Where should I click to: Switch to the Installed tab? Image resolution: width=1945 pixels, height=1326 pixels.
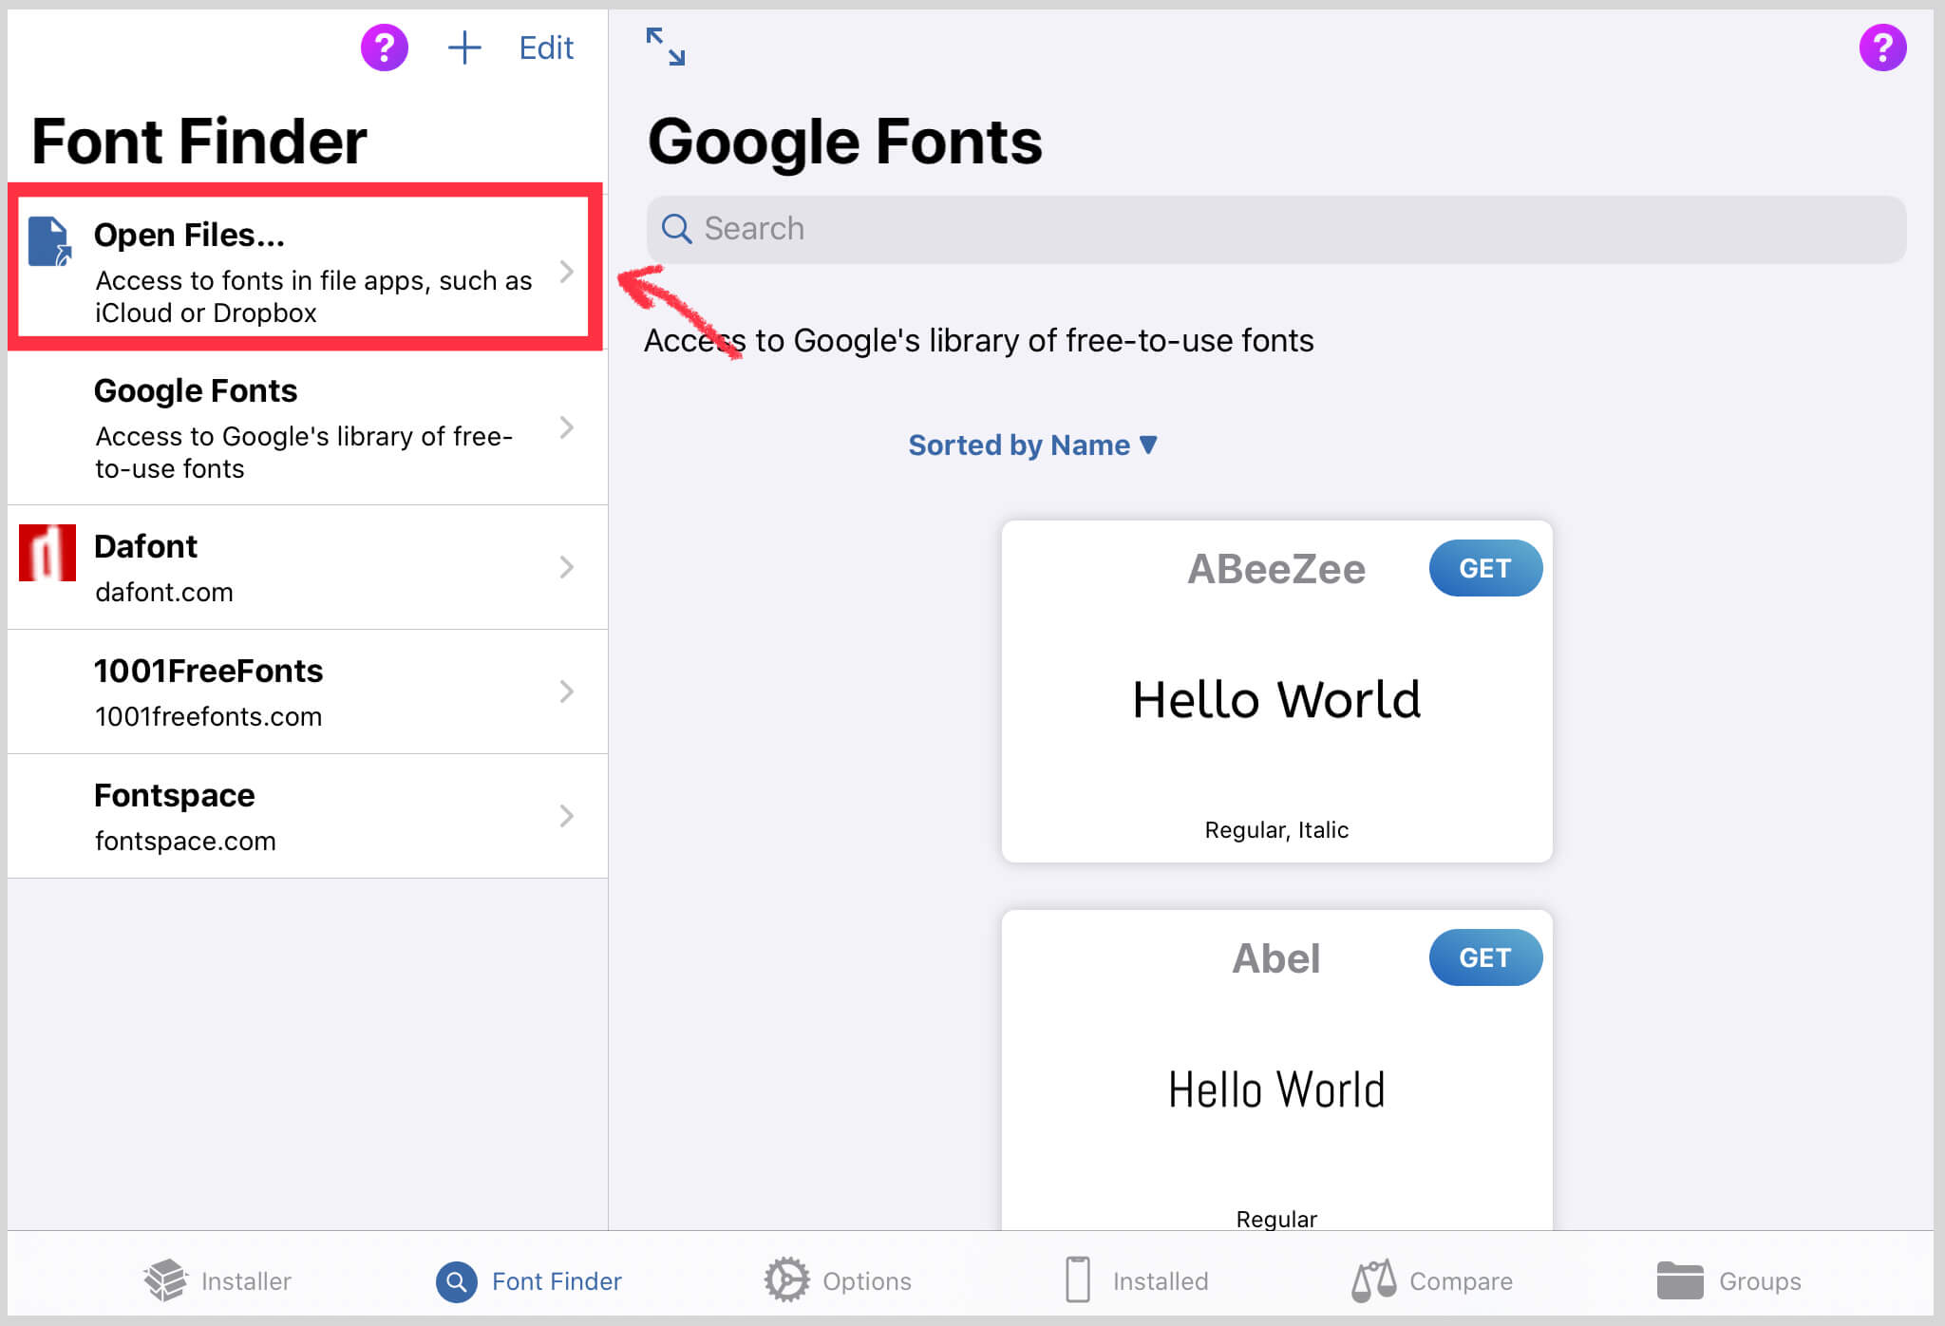click(1137, 1280)
